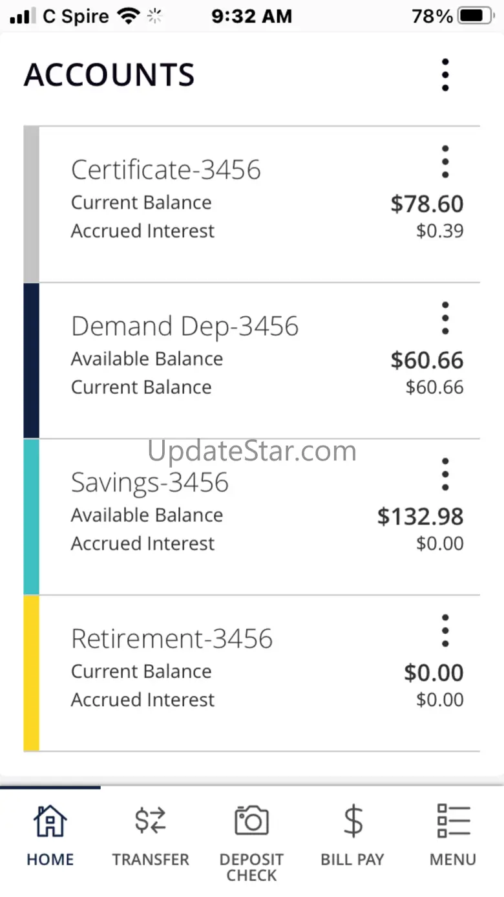Tap the teal Savings color bar
This screenshot has height=897, width=504.
[32, 517]
